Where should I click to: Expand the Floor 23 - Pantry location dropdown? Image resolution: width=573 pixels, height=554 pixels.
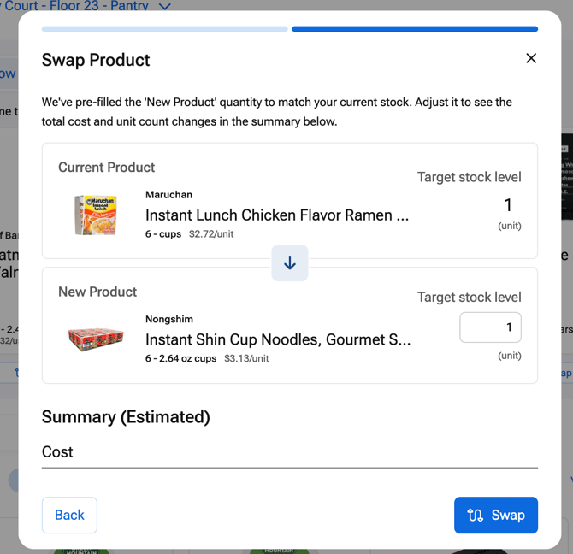tap(165, 7)
